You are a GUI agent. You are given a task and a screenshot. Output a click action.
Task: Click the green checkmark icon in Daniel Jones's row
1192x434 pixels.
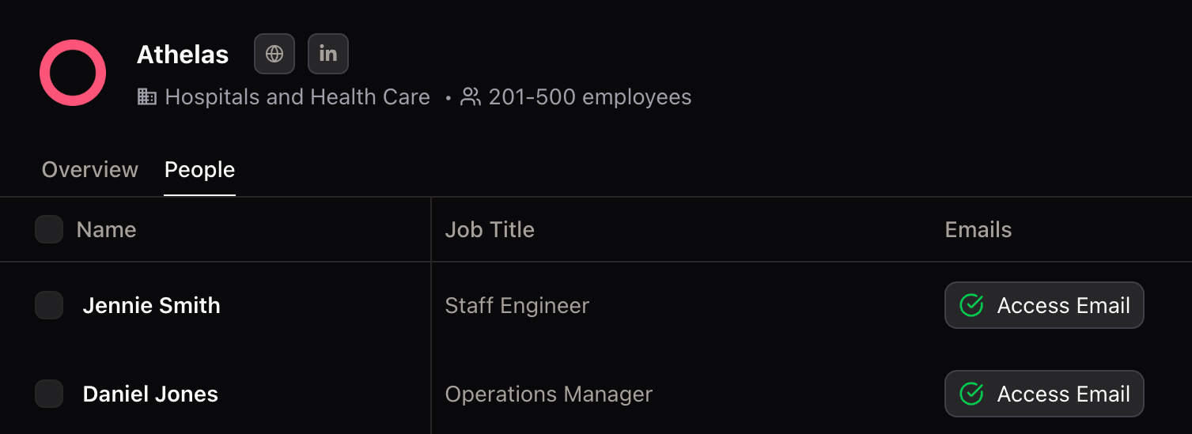[x=971, y=394]
